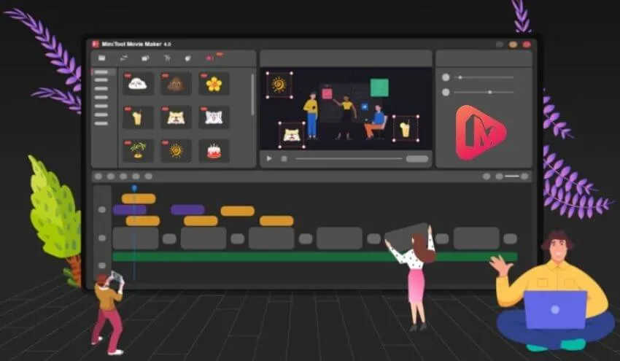The image size is (620, 361).
Task: Choose the juice glass sticker in the library
Action: click(138, 117)
